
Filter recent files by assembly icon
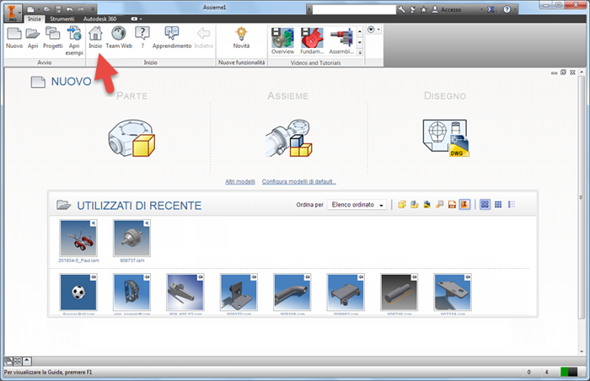pyautogui.click(x=415, y=205)
